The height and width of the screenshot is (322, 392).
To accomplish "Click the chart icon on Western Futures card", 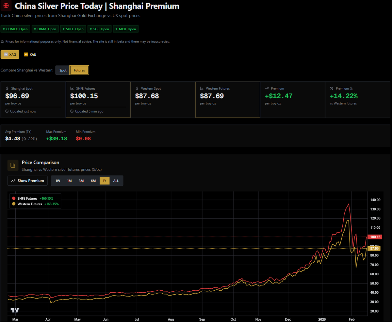I will coord(202,88).
